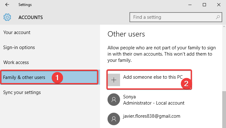226x128 pixels.
Task: Select Sonya's user avatar icon
Action: [113, 100]
